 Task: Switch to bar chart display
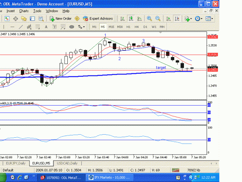(x=122, y=19)
